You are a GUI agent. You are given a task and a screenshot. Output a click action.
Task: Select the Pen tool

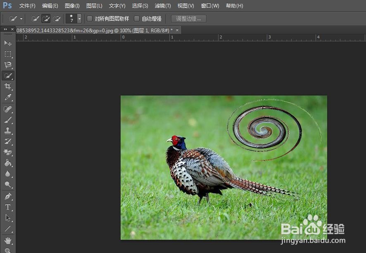pyautogui.click(x=8, y=196)
